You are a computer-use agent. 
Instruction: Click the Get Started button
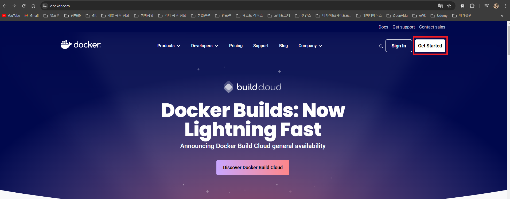tap(430, 46)
